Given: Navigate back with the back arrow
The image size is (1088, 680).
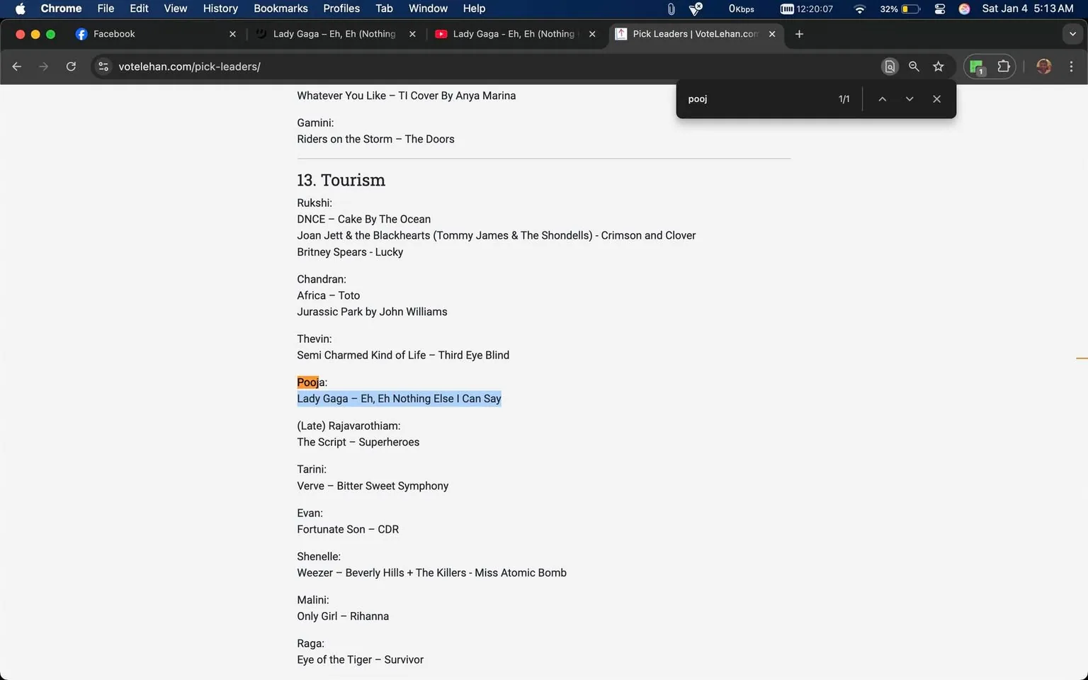Looking at the screenshot, I should 16,66.
